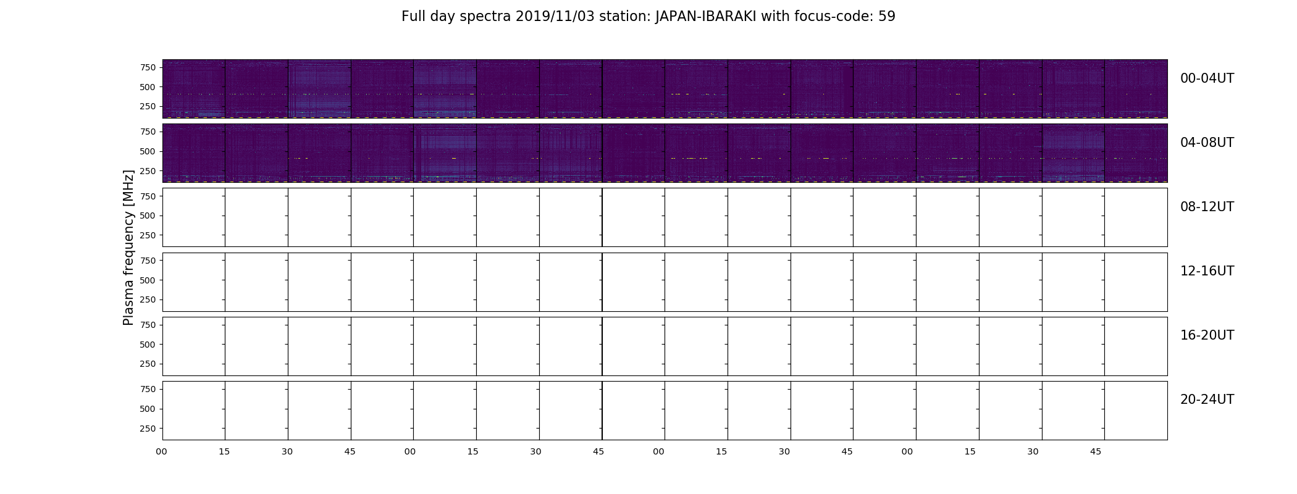Viewport: 1297px width, 494px height.
Task: Click the empty 16-20UT plot panel
Action: [x=665, y=346]
